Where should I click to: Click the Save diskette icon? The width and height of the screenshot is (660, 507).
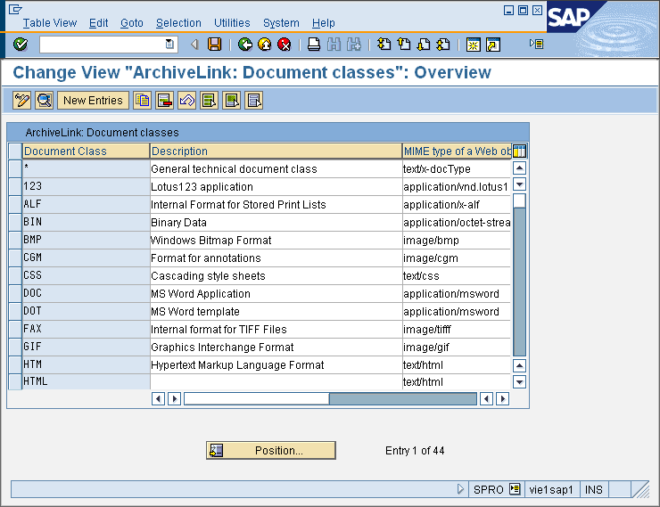[214, 45]
